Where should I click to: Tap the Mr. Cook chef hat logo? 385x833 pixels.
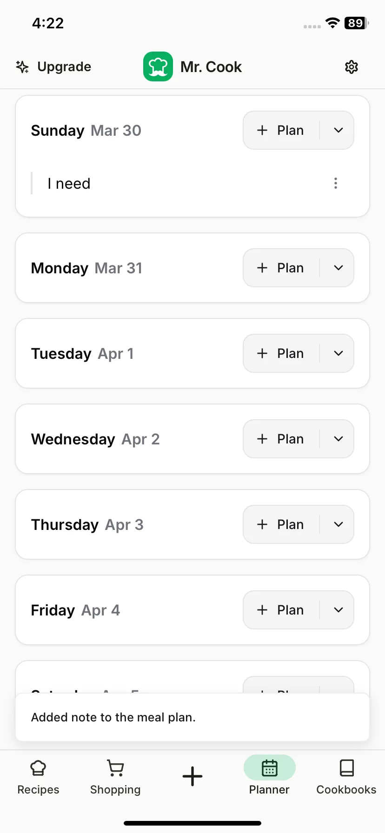[x=158, y=66]
